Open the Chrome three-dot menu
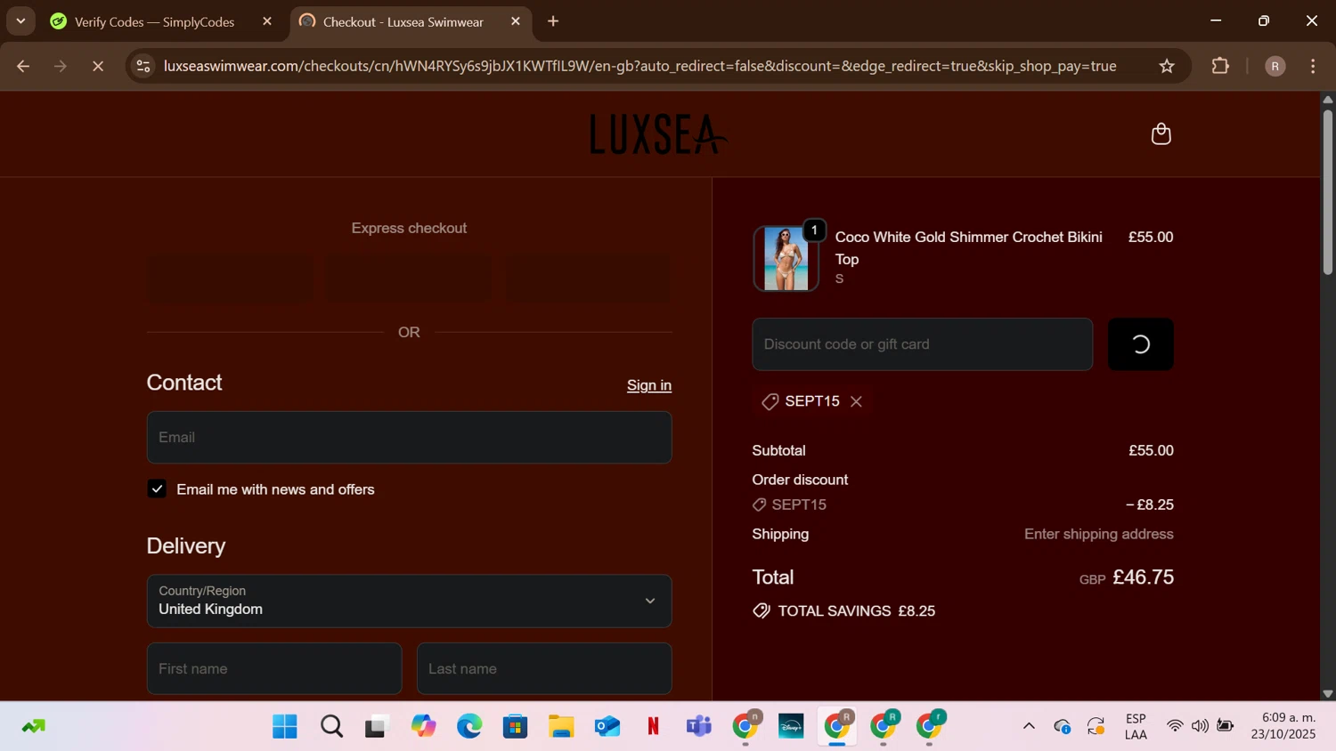Screen dimensions: 1336x751 pos(1313,66)
